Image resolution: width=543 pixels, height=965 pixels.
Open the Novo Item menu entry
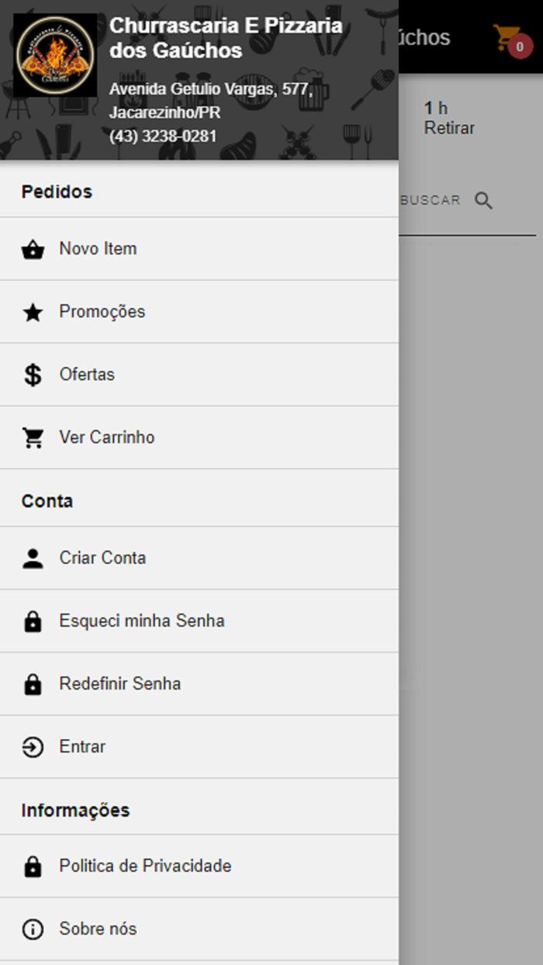pos(98,249)
